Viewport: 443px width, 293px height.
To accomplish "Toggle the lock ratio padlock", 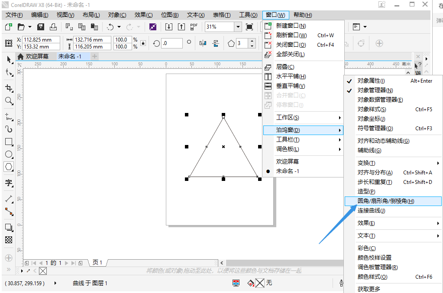I will (x=143, y=43).
